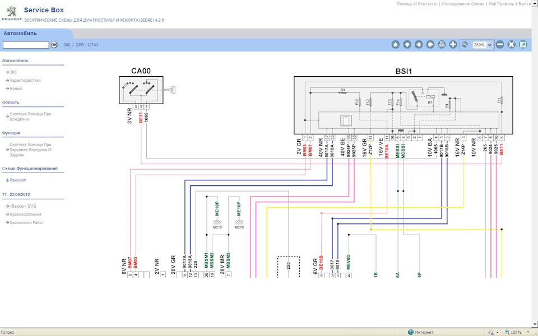Go to Мой Профиль in top menu
The image size is (538, 336).
pyautogui.click(x=501, y=4)
